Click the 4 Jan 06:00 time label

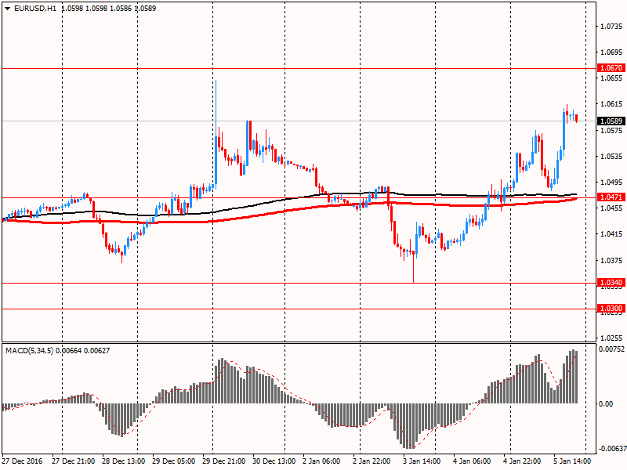click(x=472, y=461)
